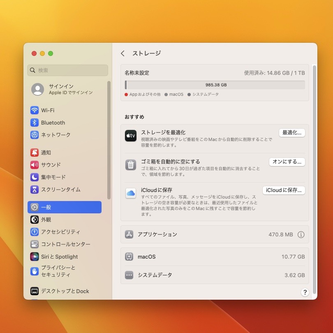Click the ゴミ箱を自動的に空にする title
Image resolution: width=333 pixels, height=333 pixels.
tap(171, 162)
